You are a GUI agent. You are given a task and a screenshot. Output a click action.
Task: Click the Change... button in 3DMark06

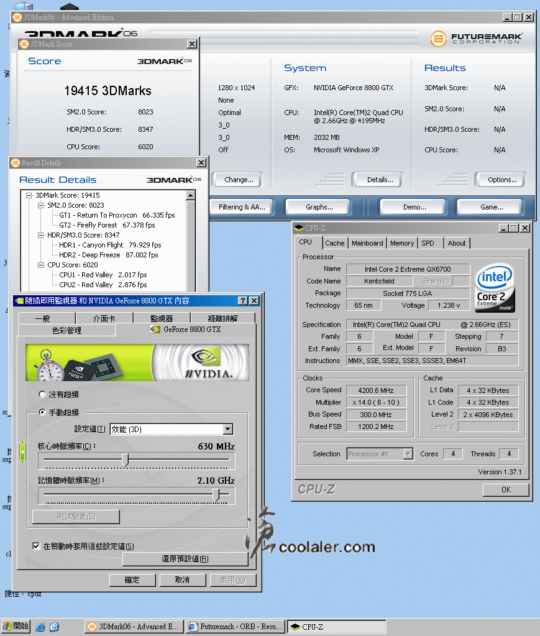tap(239, 180)
